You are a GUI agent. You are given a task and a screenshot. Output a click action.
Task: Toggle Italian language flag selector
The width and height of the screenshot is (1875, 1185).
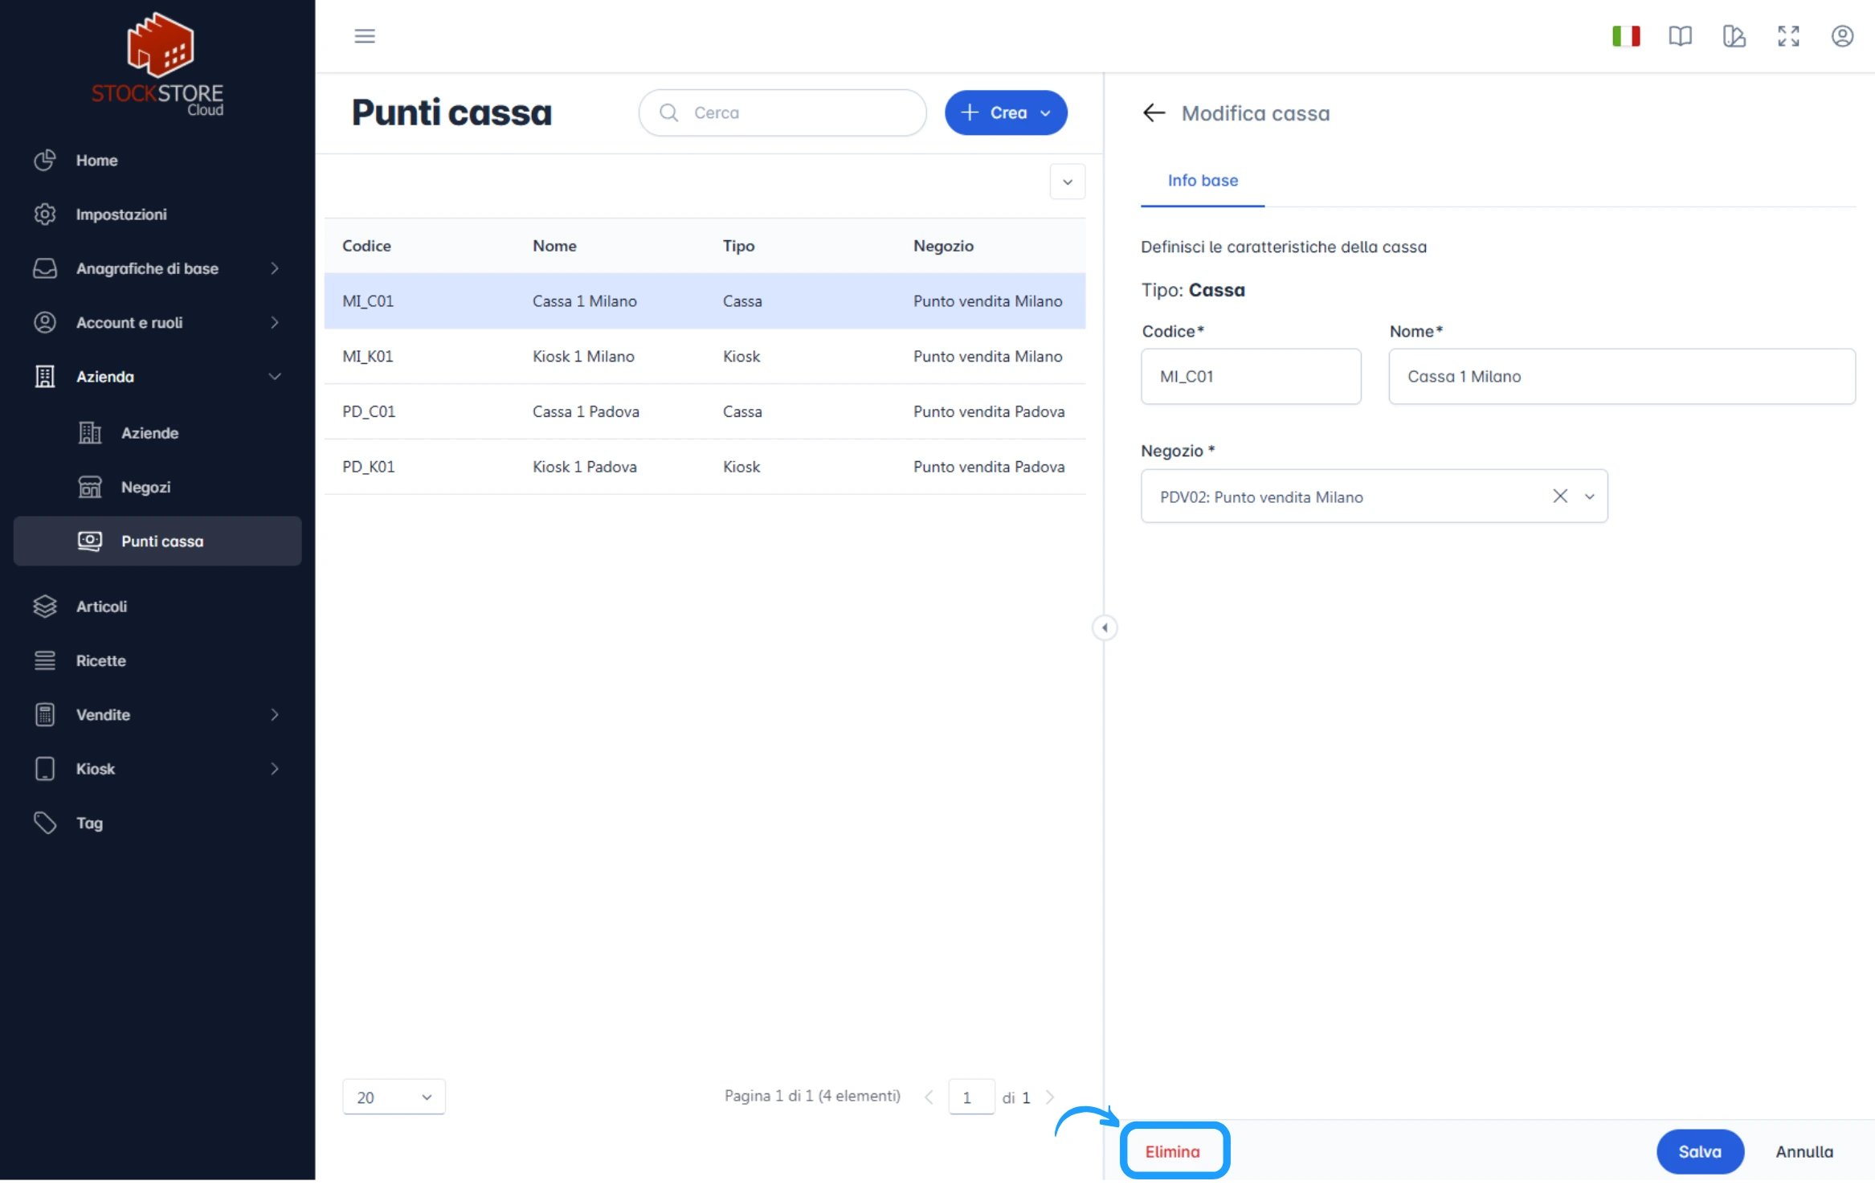tap(1627, 35)
